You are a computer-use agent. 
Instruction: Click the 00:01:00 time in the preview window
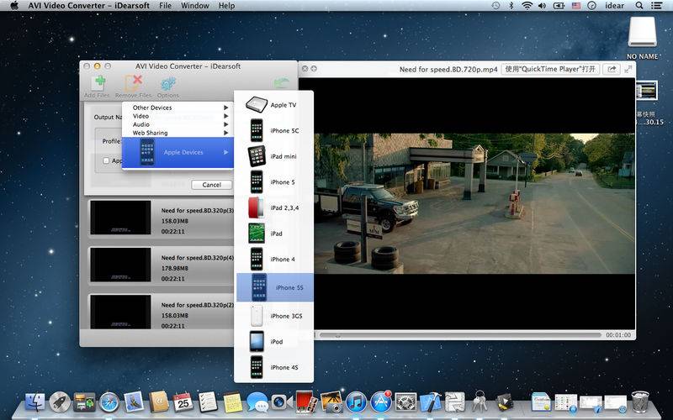point(618,335)
